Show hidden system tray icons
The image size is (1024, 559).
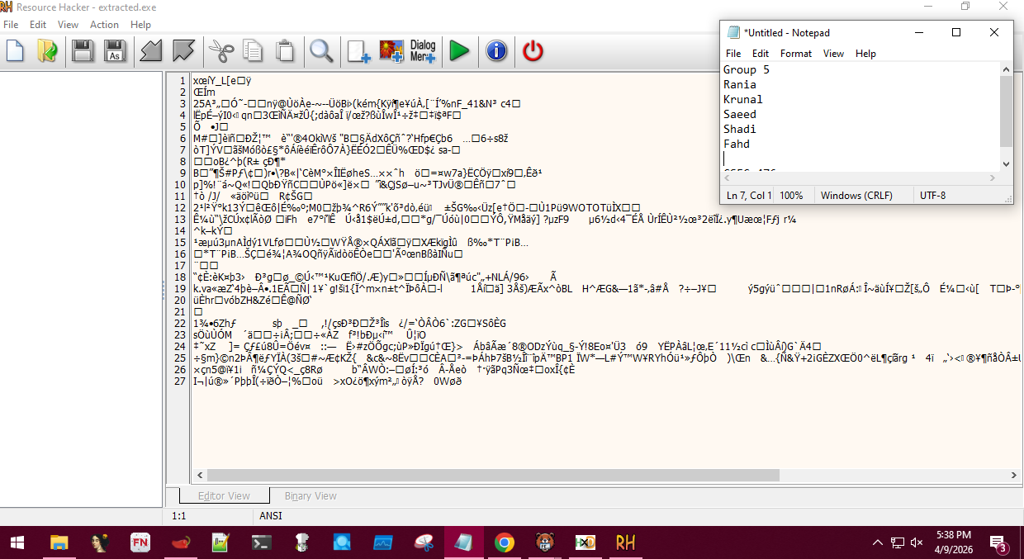tap(877, 542)
